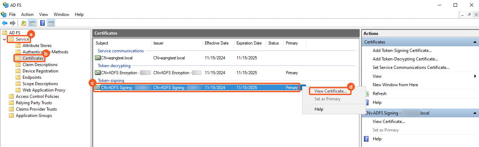The image size is (479, 147).
Task: Collapse the Service tree node chevron
Action: pos(4,39)
